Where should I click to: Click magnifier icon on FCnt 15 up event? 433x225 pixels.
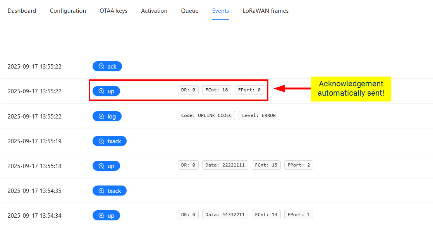[x=101, y=166]
